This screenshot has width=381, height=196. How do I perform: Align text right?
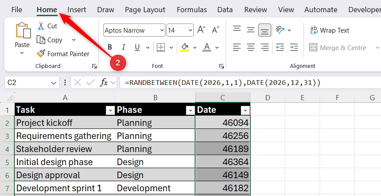[265, 47]
